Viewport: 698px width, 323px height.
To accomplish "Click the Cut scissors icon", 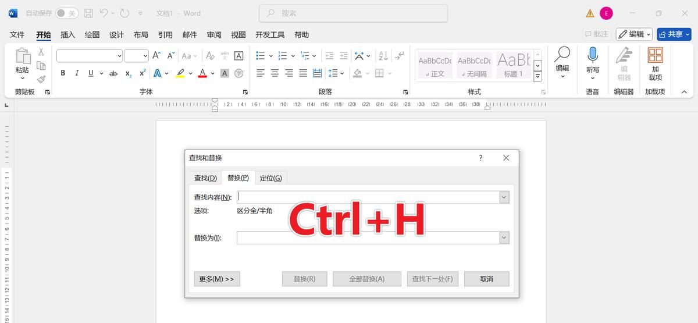I will (41, 52).
